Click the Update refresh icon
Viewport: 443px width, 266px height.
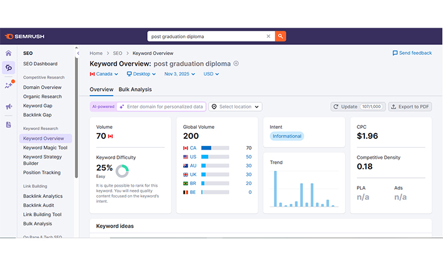click(x=336, y=106)
